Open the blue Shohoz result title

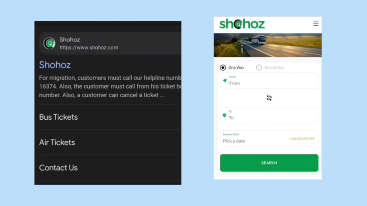(55, 65)
